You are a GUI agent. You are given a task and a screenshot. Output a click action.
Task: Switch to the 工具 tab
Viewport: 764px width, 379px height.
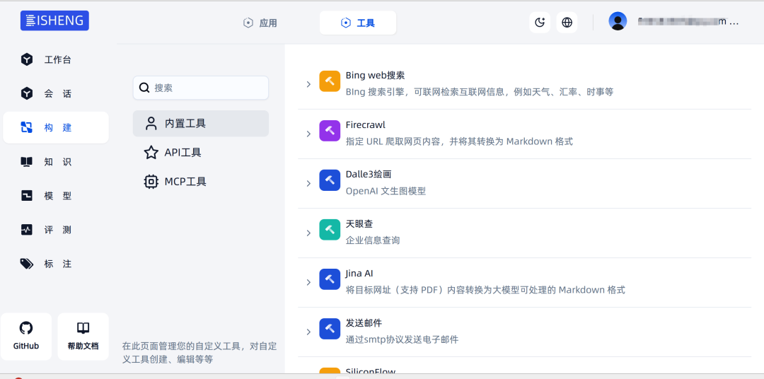358,23
